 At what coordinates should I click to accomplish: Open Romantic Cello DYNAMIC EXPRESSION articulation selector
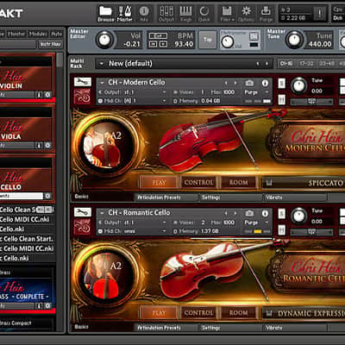pyautogui.click(x=304, y=313)
